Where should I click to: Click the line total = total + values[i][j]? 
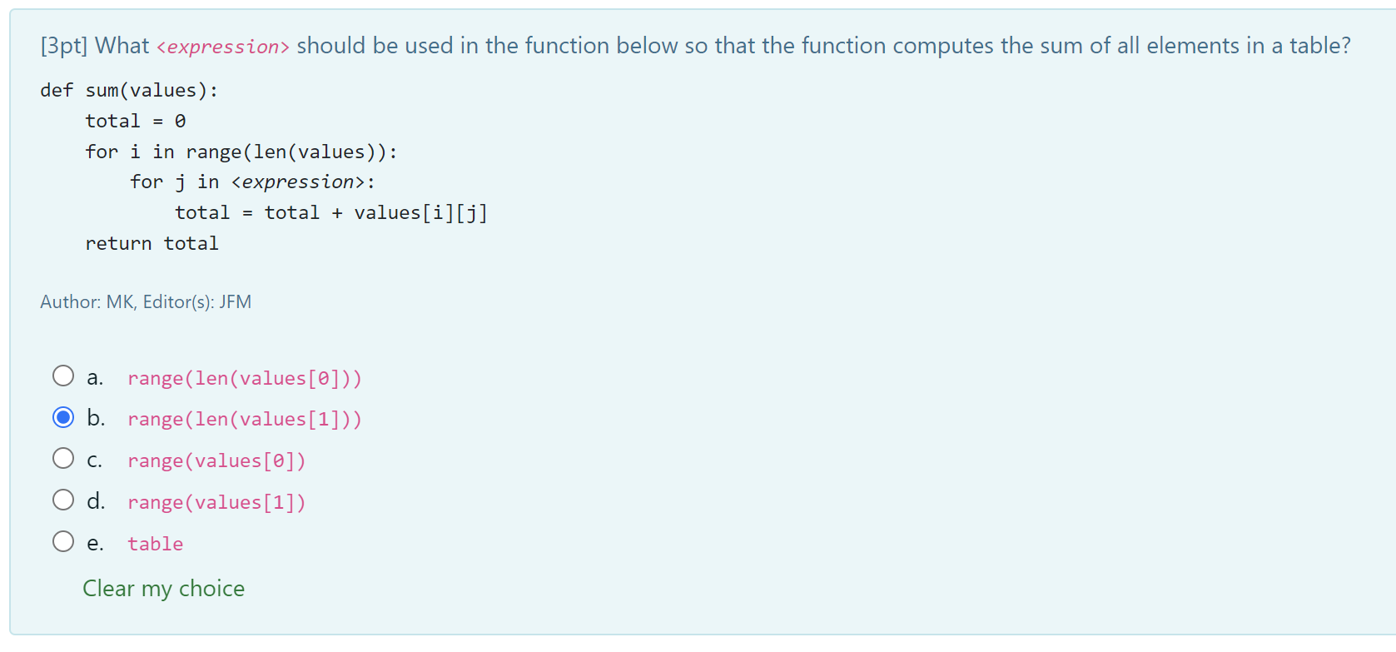(330, 212)
